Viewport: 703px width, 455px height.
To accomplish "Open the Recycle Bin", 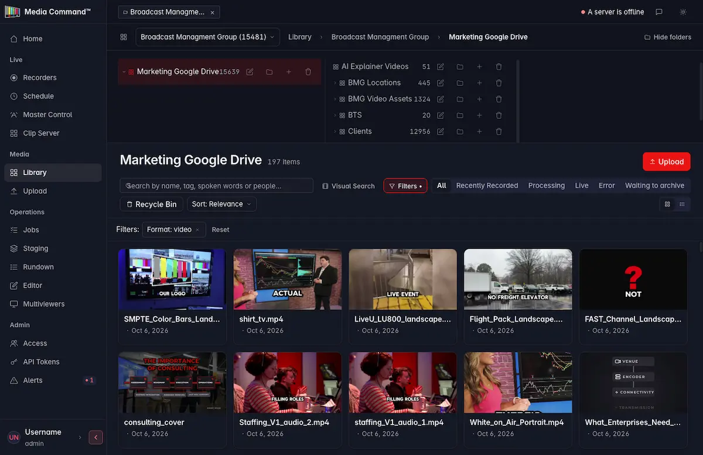I will point(151,204).
